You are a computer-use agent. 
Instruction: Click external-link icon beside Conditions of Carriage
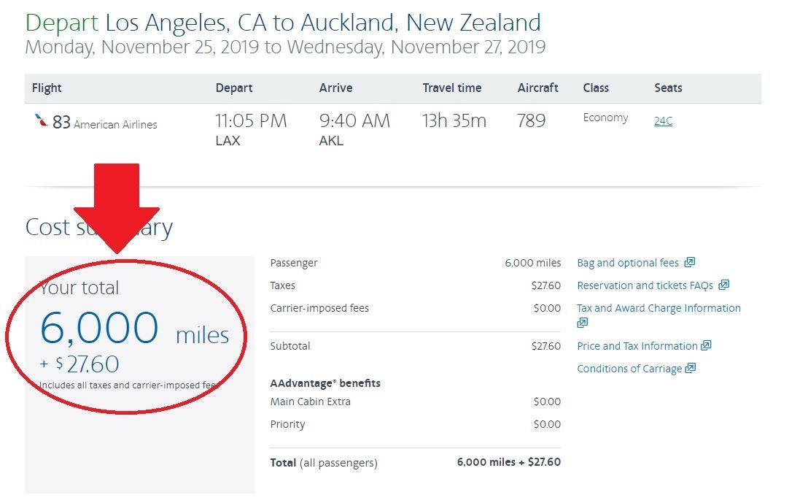coord(691,368)
